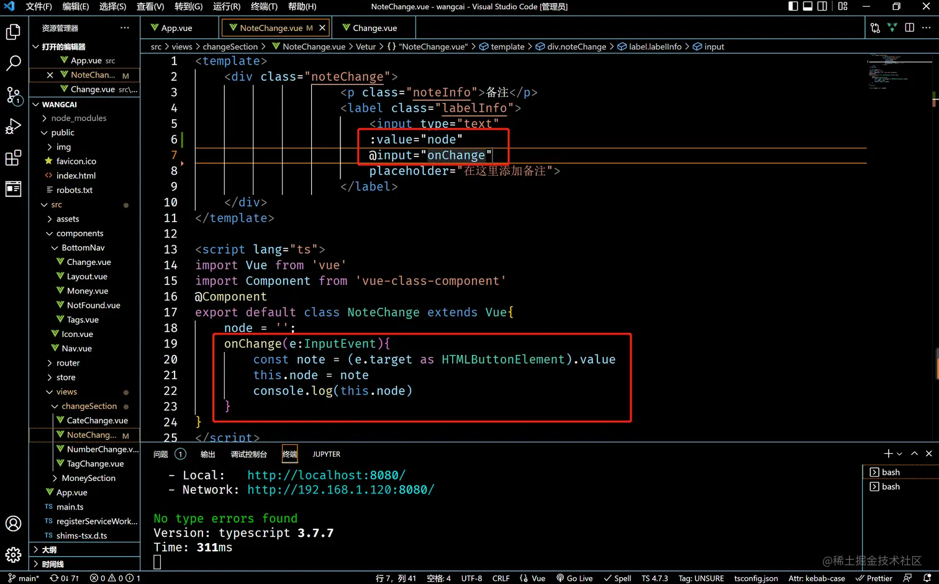The image size is (939, 584).
Task: Click the main* branch indicator
Action: pyautogui.click(x=24, y=578)
